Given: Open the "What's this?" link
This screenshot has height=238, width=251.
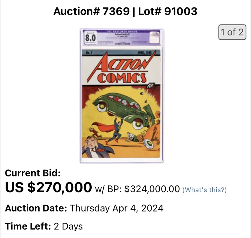Looking at the screenshot, I should click(x=204, y=190).
